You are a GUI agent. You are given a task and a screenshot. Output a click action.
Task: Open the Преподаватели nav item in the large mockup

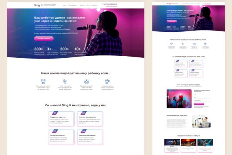click(73, 5)
